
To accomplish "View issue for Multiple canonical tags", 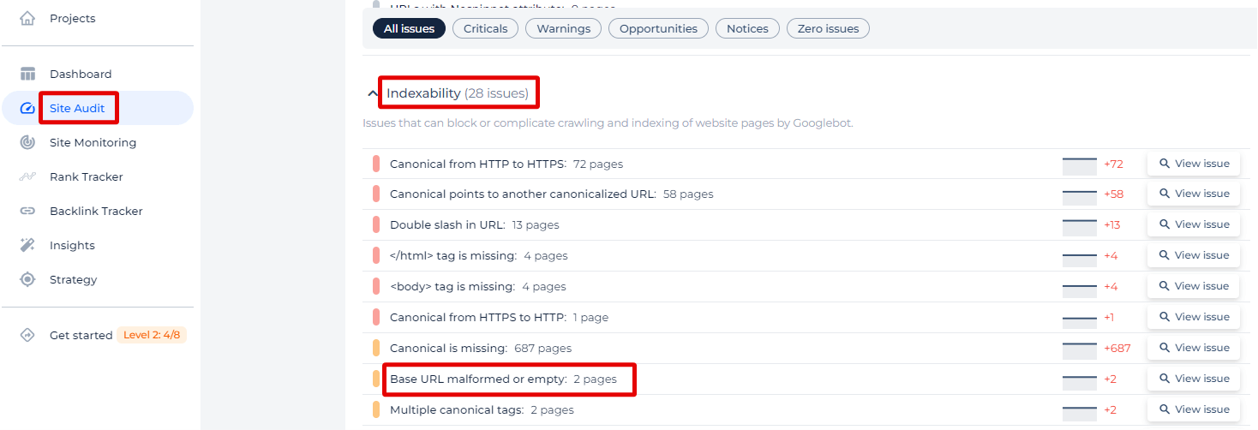I will pos(1194,409).
